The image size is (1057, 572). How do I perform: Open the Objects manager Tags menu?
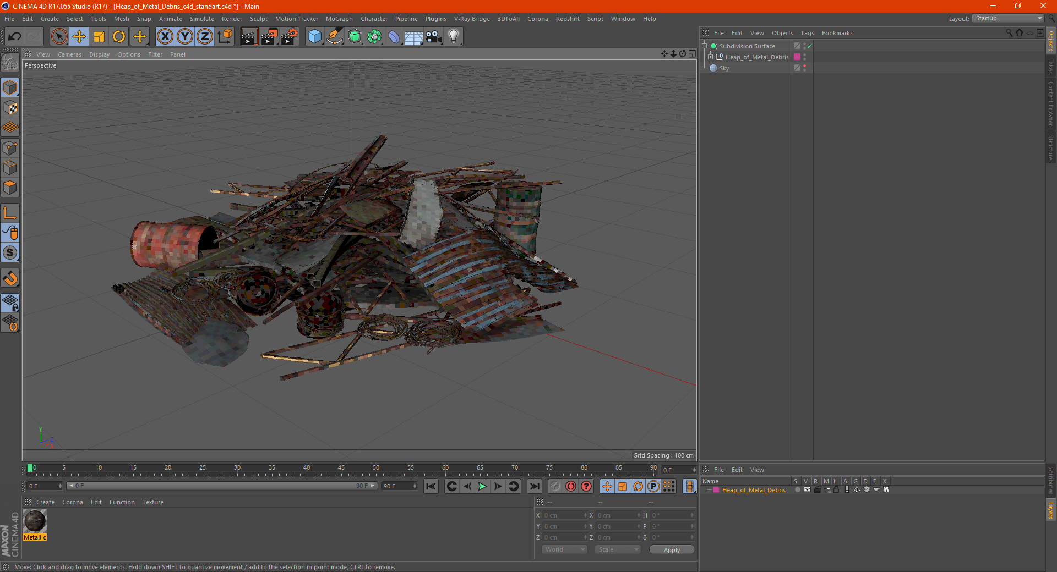[807, 33]
